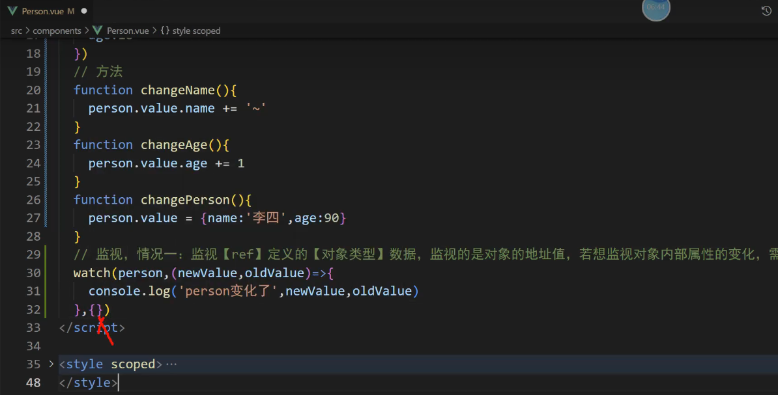This screenshot has height=395, width=778.
Task: Click the 06:44 timer bubble
Action: [656, 8]
